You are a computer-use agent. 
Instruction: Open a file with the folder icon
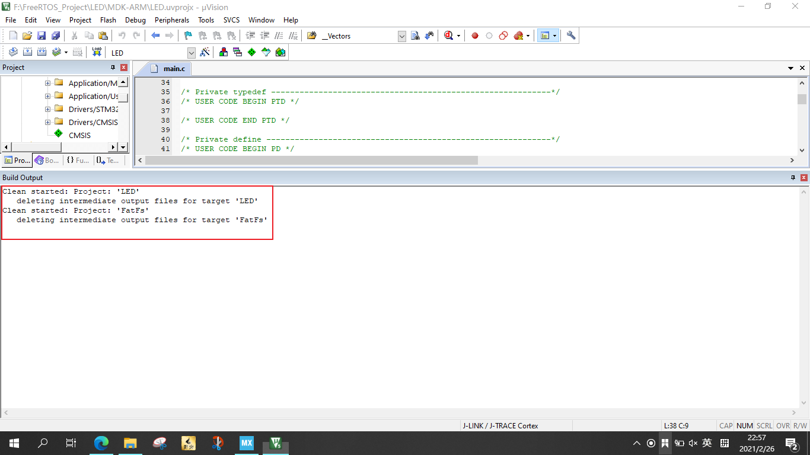(27, 36)
